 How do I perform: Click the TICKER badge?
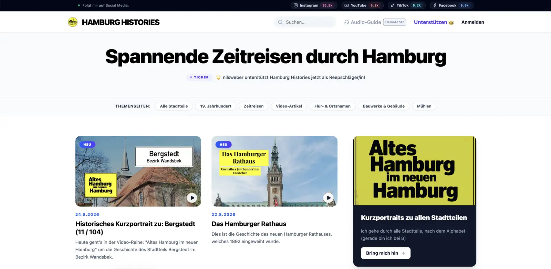point(199,77)
